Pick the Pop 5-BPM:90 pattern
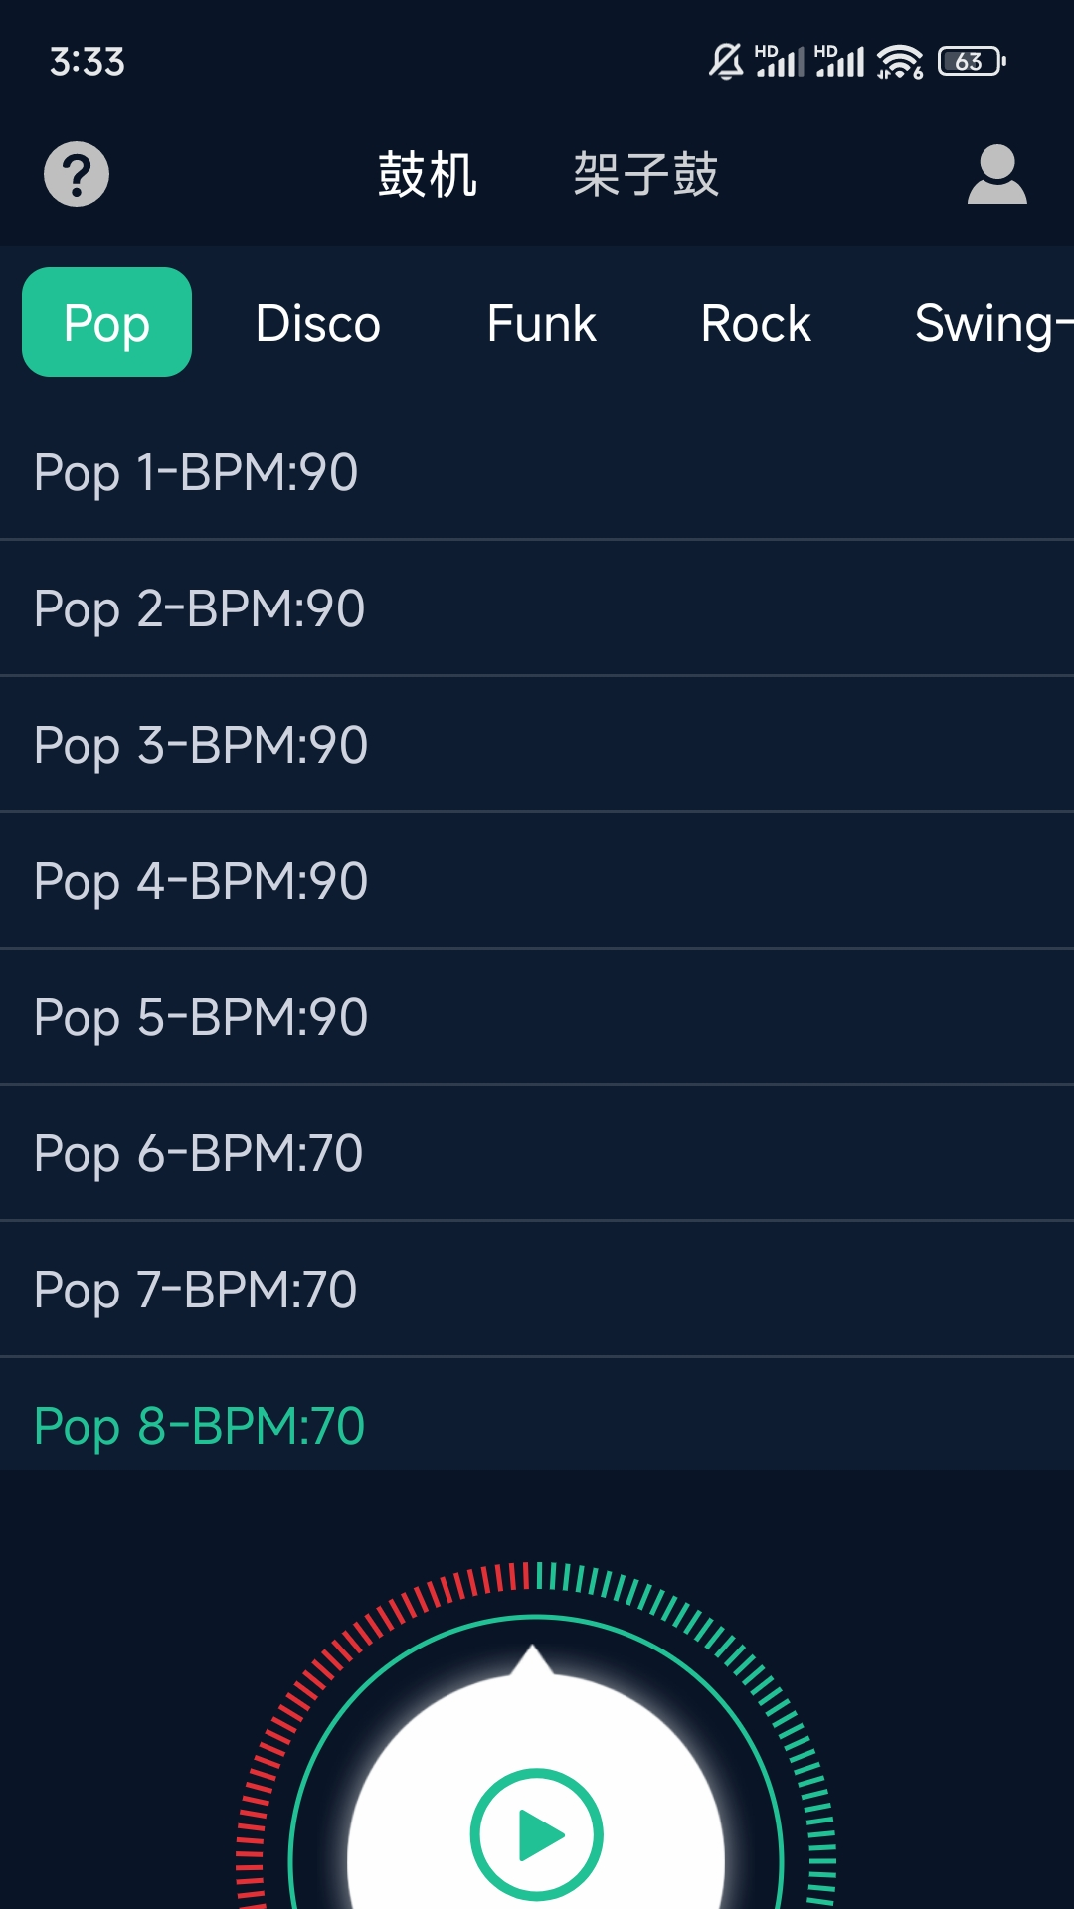Image resolution: width=1074 pixels, height=1909 pixels. click(201, 1017)
